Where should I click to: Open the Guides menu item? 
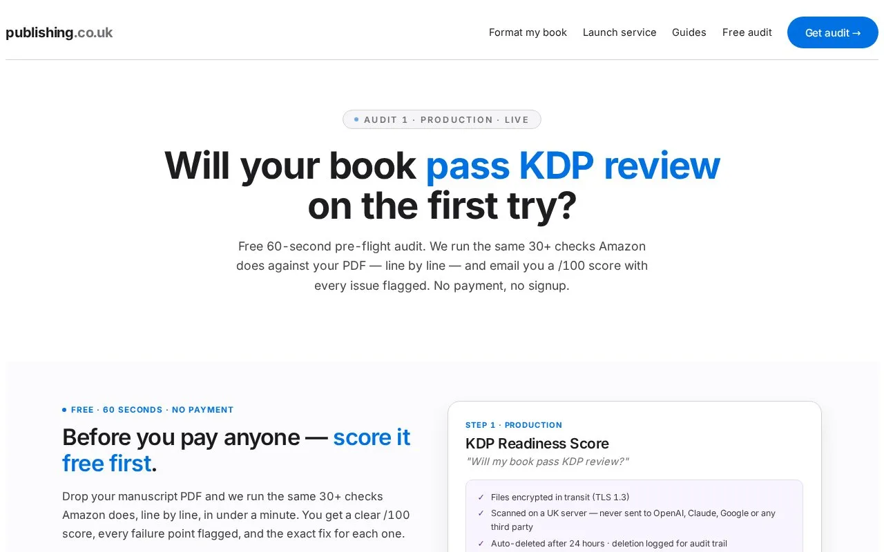point(689,32)
